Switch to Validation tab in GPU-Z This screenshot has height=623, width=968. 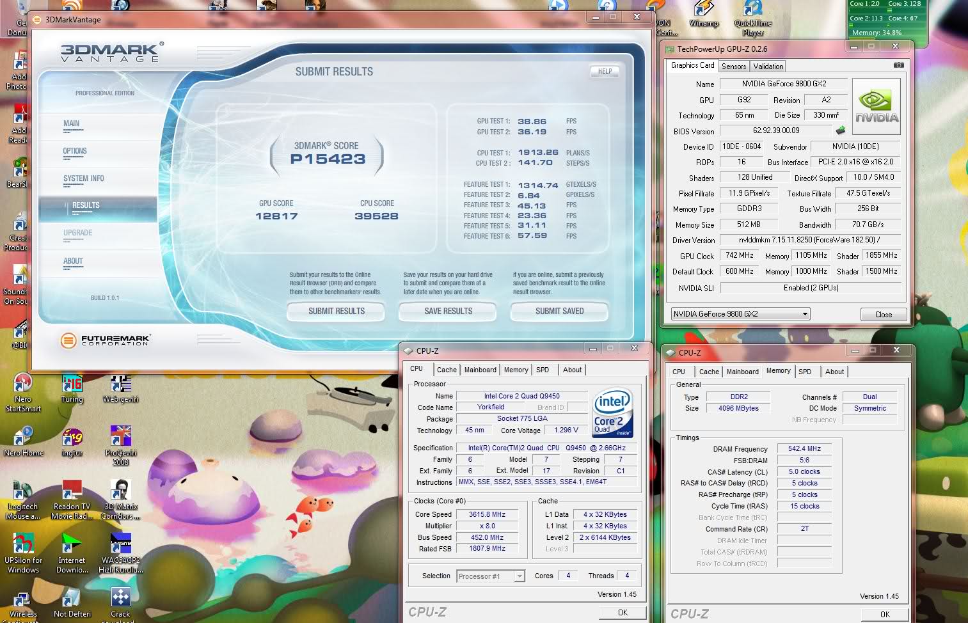(768, 66)
